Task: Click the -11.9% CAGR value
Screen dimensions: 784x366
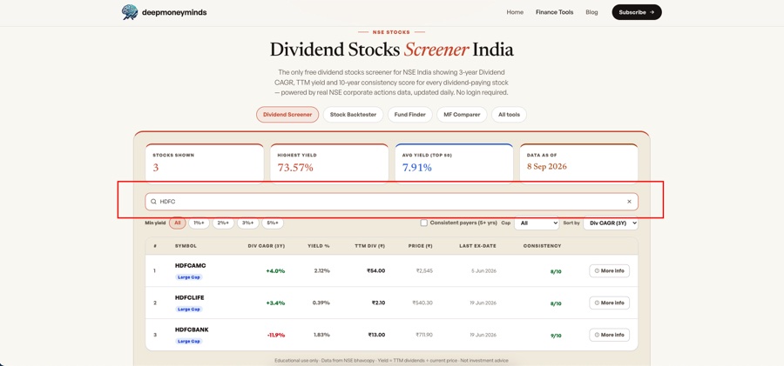Action: (275, 335)
